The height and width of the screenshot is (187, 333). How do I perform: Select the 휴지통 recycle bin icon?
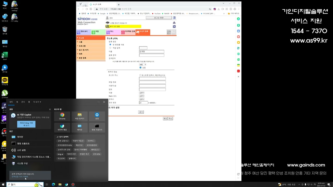(x=5, y=31)
